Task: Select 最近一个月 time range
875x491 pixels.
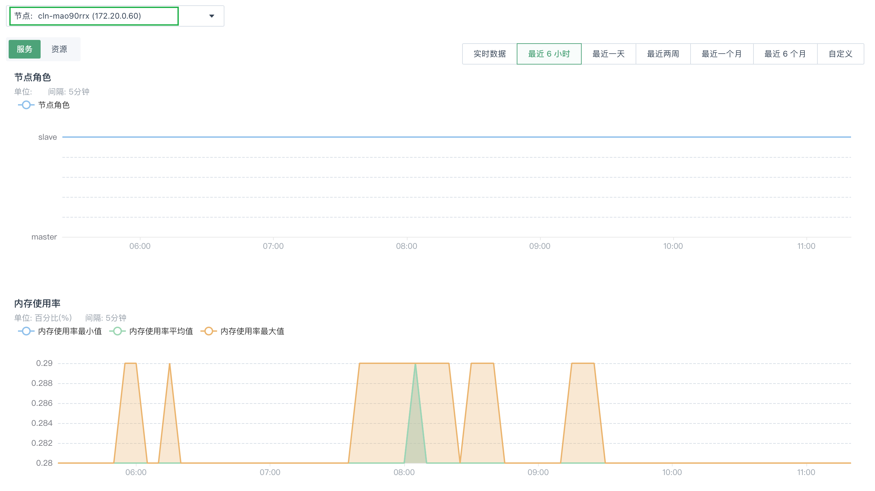Action: [722, 54]
